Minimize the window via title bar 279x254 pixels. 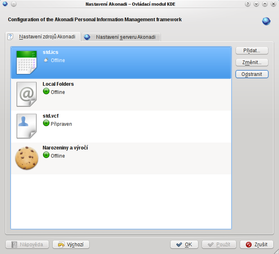point(256,4)
